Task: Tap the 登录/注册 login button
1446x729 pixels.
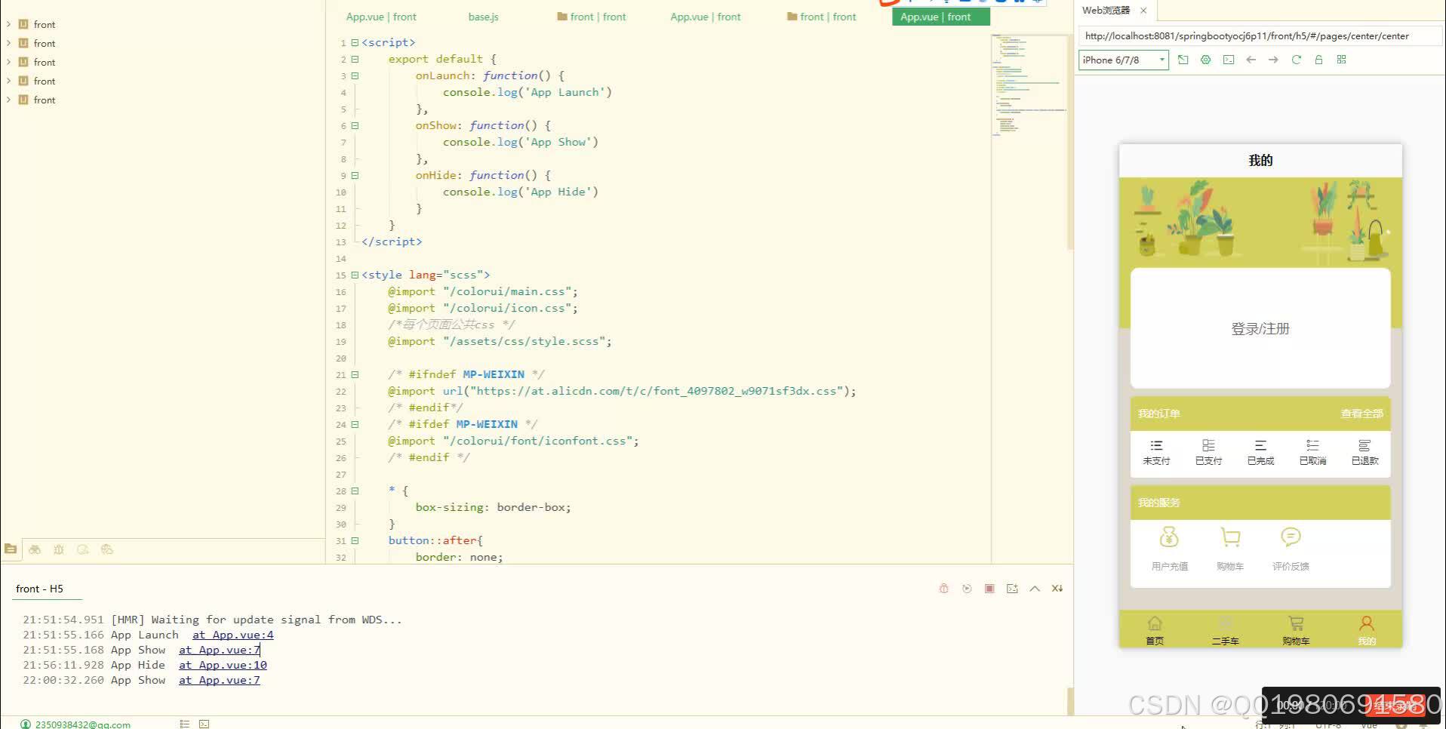Action: click(x=1260, y=328)
